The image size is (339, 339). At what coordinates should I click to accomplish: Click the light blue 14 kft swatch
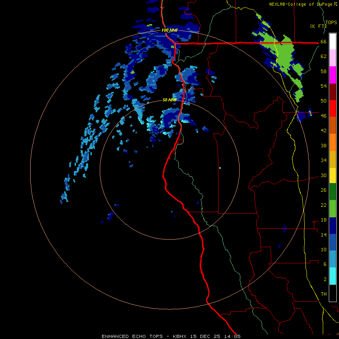click(x=333, y=259)
